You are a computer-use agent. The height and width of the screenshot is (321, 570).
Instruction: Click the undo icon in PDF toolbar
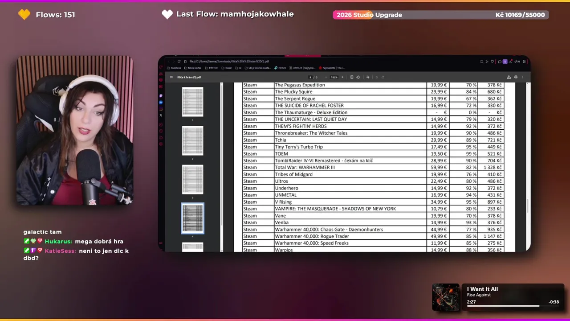pos(377,77)
